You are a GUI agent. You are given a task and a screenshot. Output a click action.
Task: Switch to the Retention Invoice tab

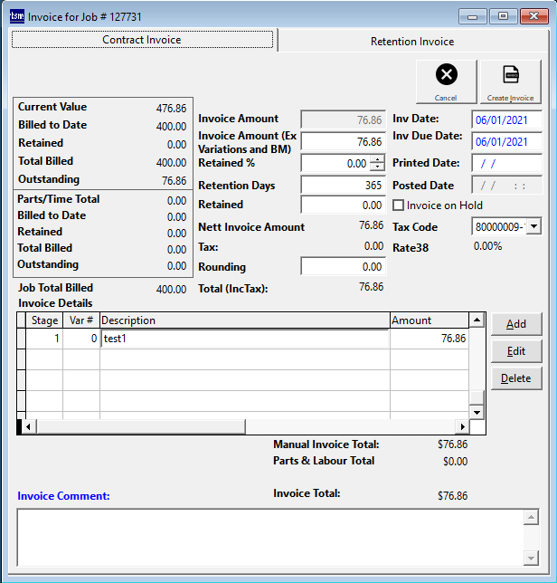pyautogui.click(x=412, y=41)
